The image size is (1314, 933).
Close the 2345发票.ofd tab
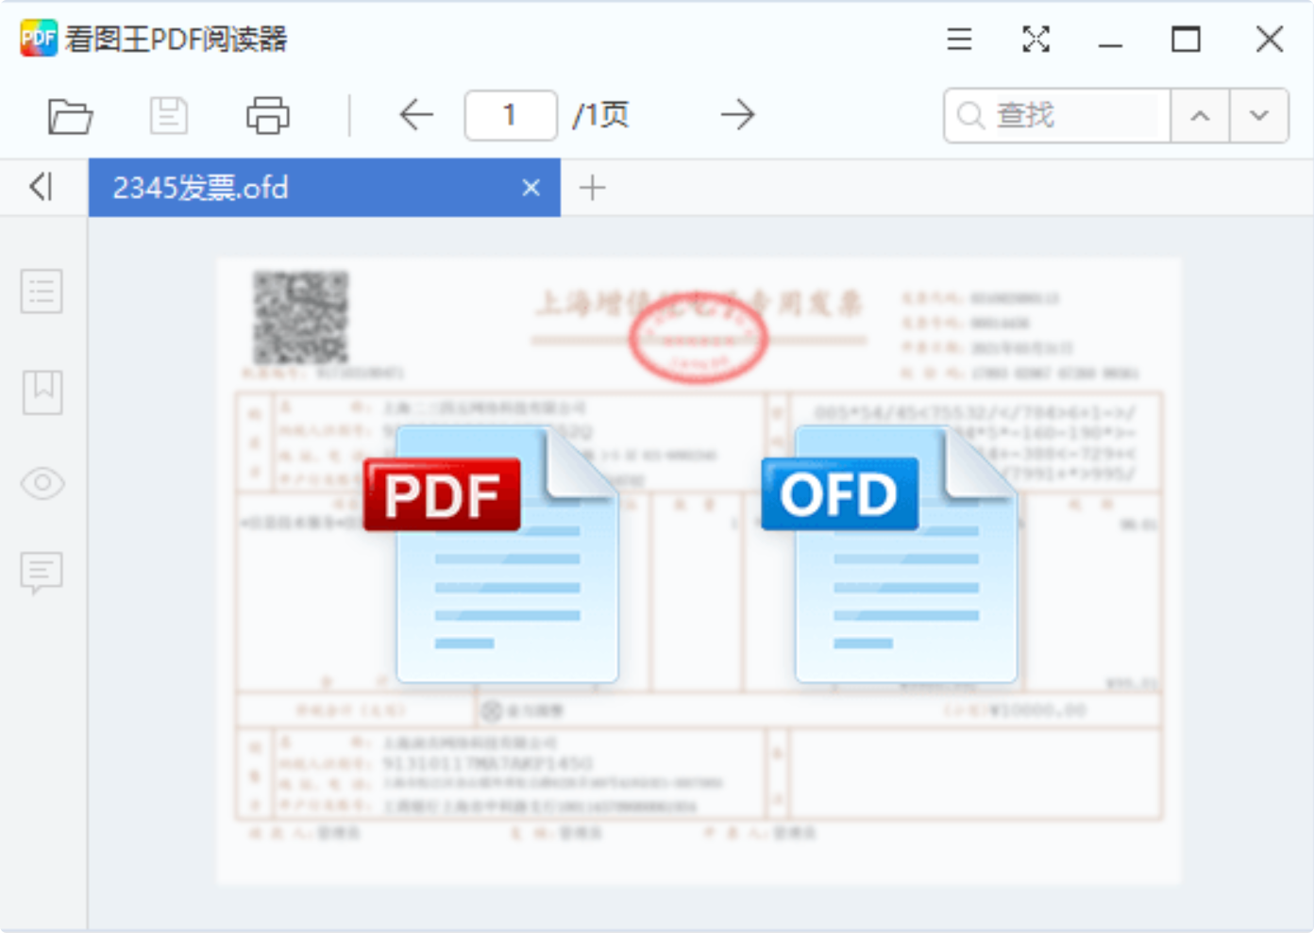[x=531, y=188]
